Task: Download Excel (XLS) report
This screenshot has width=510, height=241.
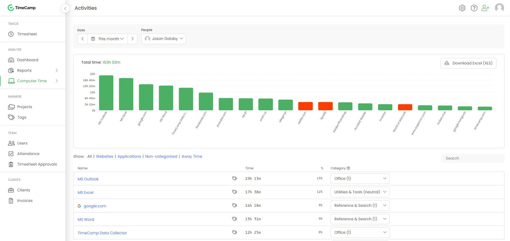Action: (468, 63)
